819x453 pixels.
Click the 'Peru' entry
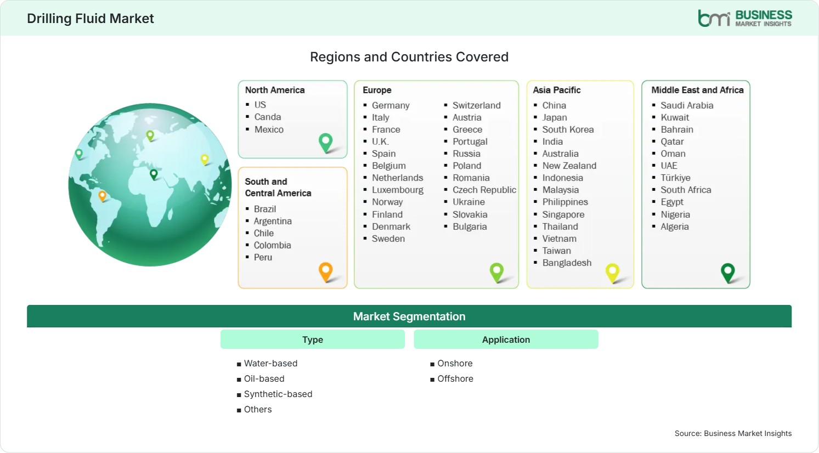[263, 257]
